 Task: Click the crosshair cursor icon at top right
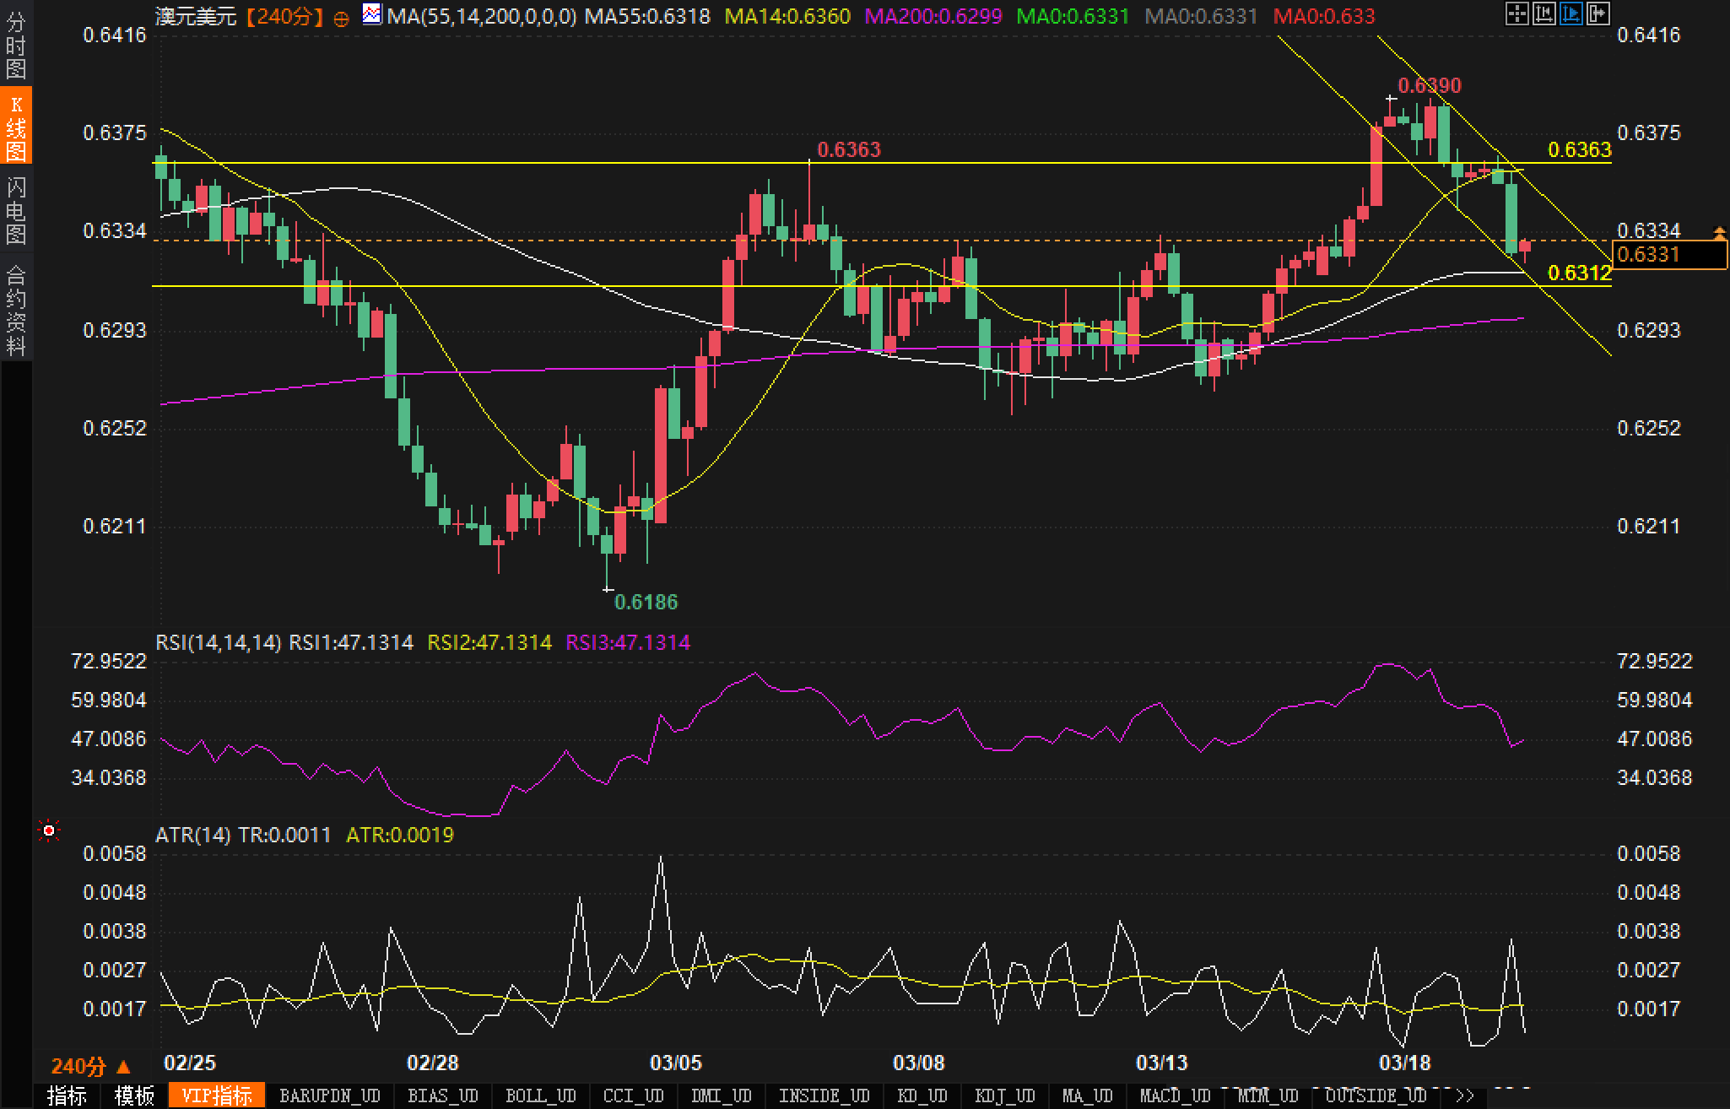(x=1516, y=14)
